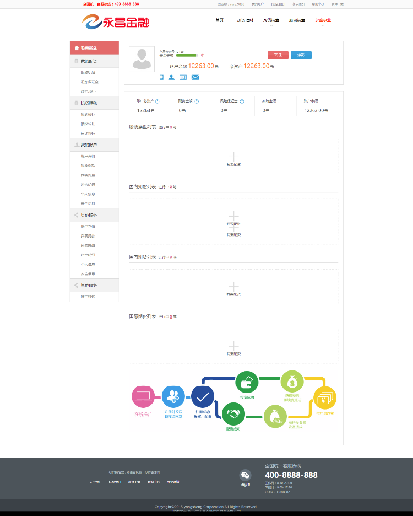This screenshot has height=516, width=413.
Task: Open 期货操盘 in the main navigation
Action: 271,20
